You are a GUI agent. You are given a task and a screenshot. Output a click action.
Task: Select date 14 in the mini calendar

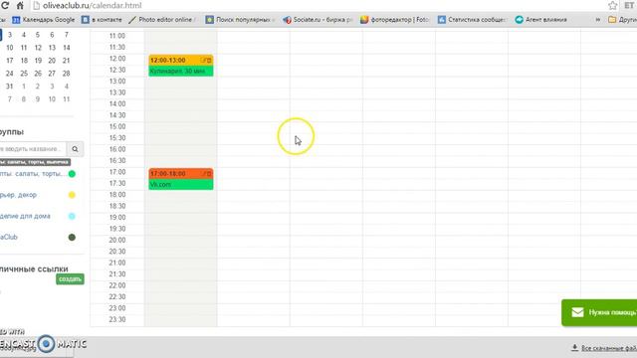pyautogui.click(x=67, y=48)
